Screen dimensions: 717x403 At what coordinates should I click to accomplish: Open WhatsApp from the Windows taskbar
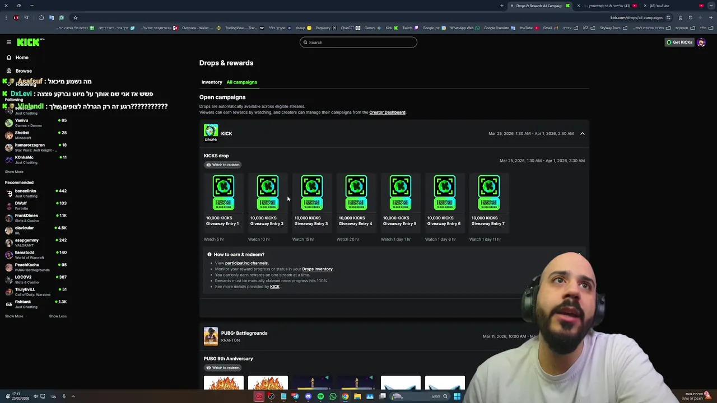[333, 396]
